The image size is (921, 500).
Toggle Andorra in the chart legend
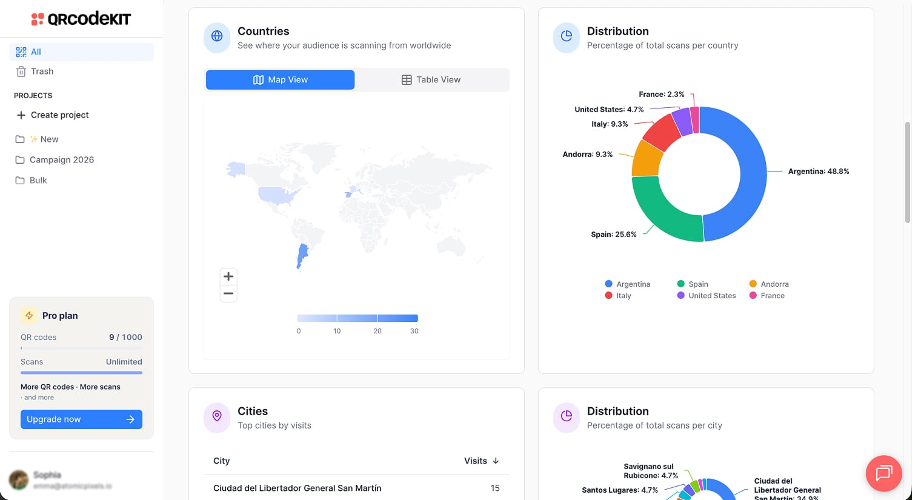(769, 284)
